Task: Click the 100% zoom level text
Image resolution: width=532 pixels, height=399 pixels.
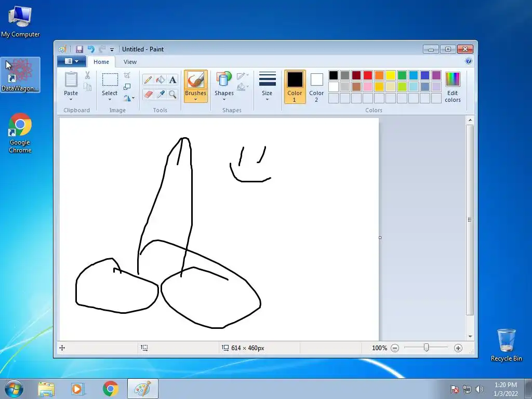Action: point(379,348)
